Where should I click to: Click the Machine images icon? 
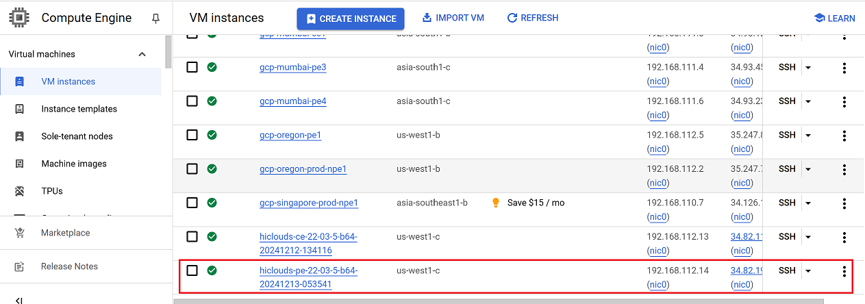19,164
